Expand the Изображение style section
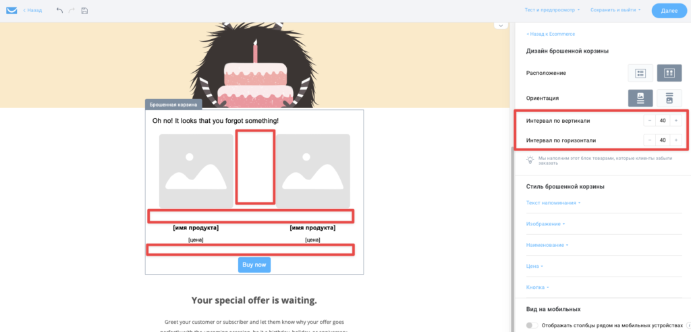This screenshot has height=332, width=691. pos(545,224)
